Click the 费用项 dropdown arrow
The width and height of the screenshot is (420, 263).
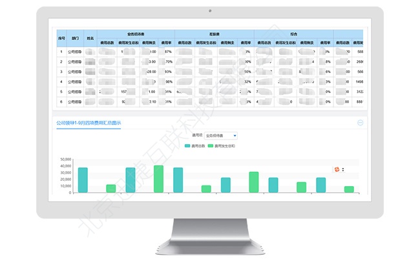coord(235,136)
